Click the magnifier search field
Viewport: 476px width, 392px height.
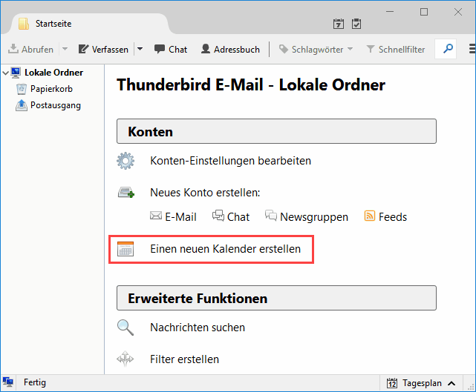446,49
